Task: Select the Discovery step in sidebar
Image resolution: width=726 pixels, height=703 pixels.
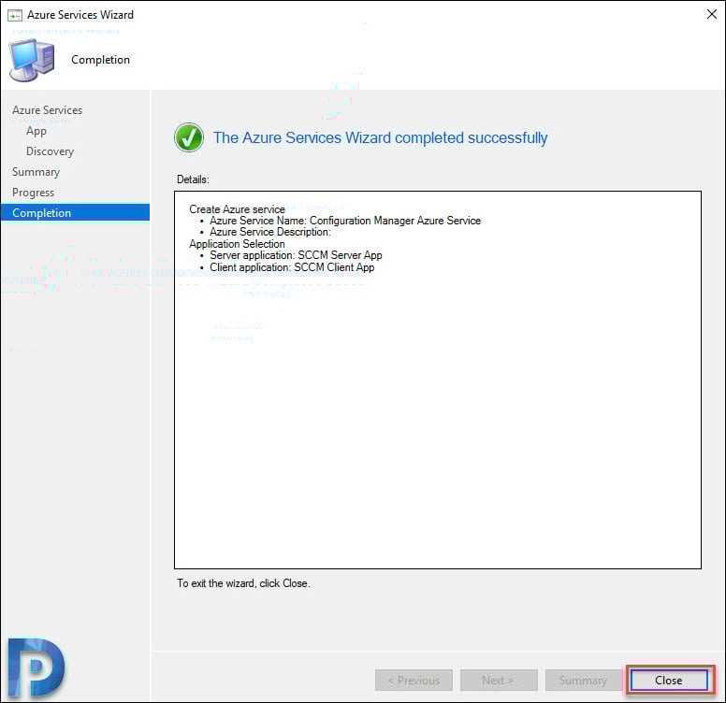Action: click(x=50, y=151)
